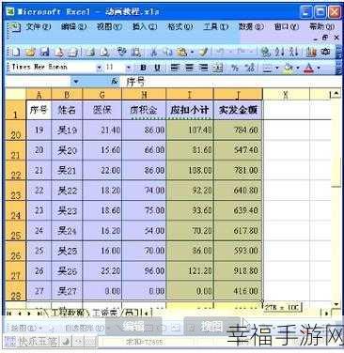Open the 文件 menu
Image resolution: width=344 pixels, height=353 pixels.
point(38,27)
